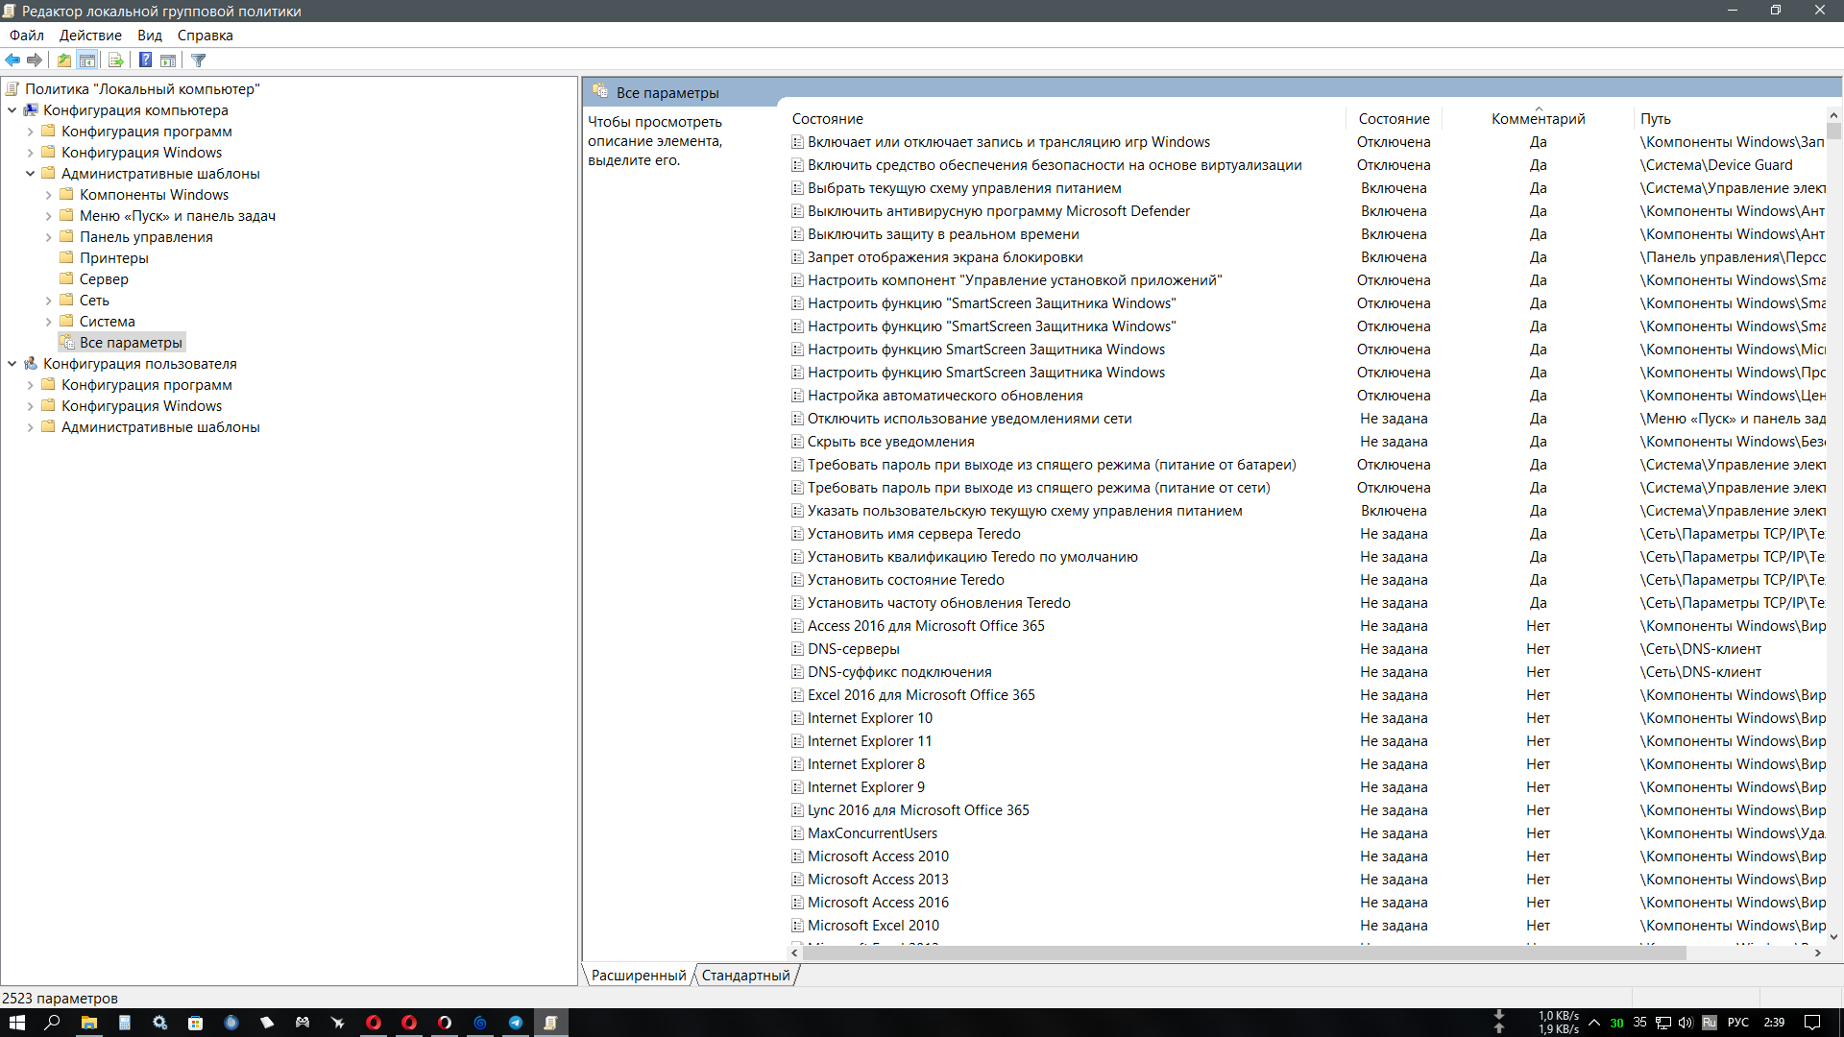Click the vertical scrollbar down arrow
Screen dimensions: 1844x1037
(x=1833, y=936)
